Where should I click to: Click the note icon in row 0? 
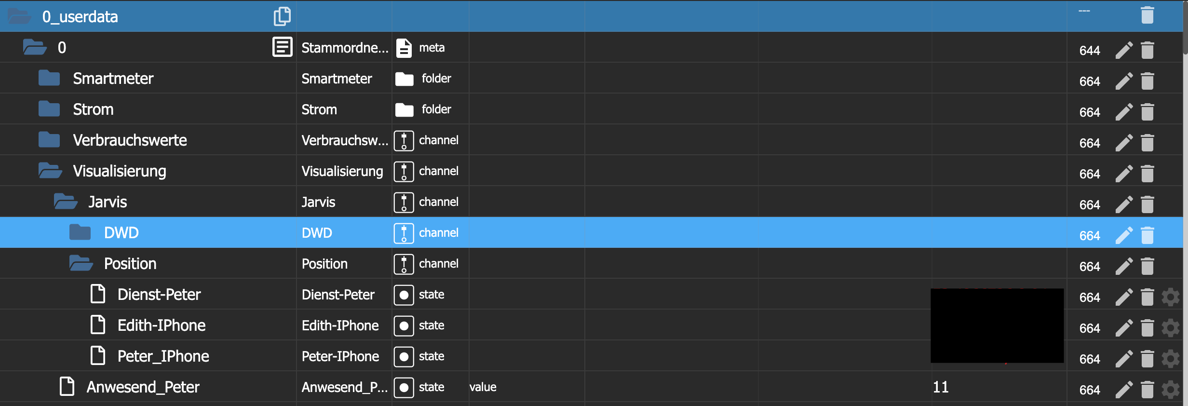[x=282, y=47]
